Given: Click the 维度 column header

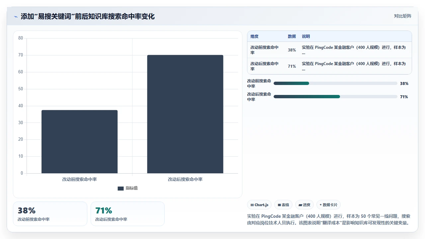Looking at the screenshot, I should pyautogui.click(x=254, y=37).
